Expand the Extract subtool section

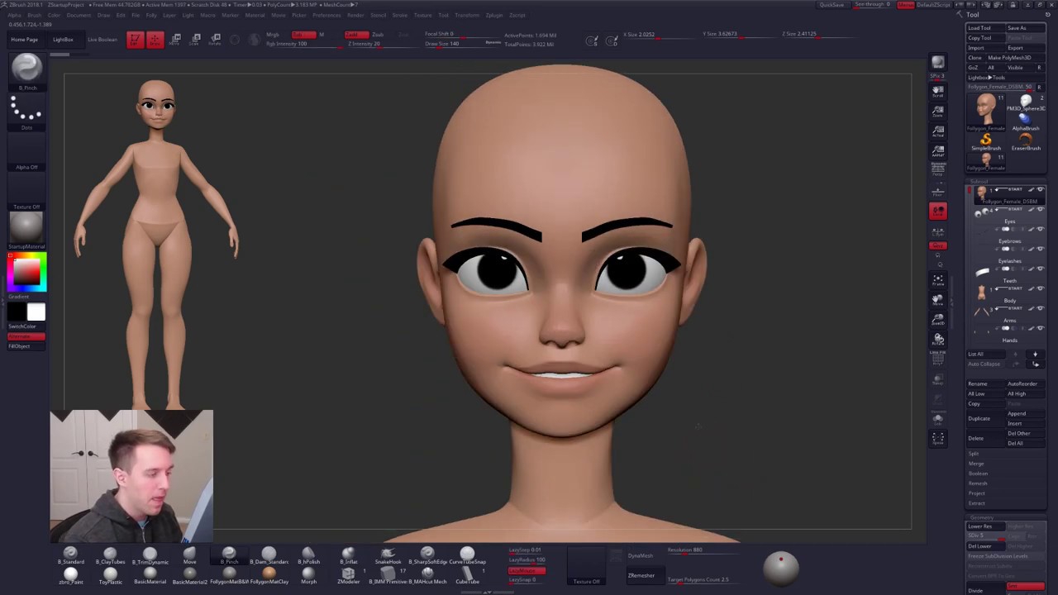pyautogui.click(x=977, y=503)
